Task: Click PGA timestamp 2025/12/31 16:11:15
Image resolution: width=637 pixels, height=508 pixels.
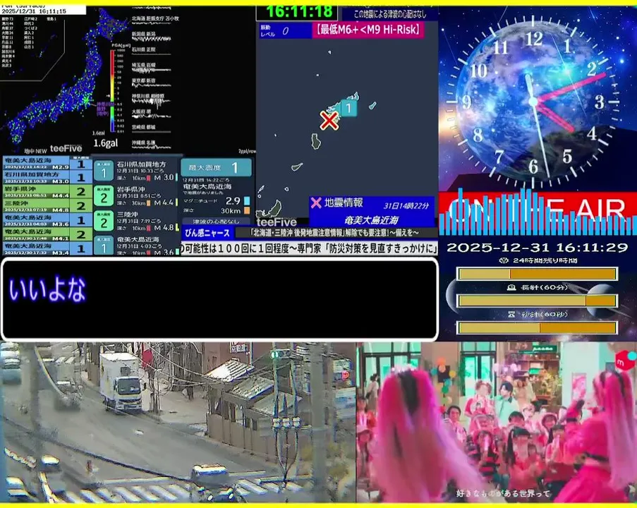Action: (33, 11)
